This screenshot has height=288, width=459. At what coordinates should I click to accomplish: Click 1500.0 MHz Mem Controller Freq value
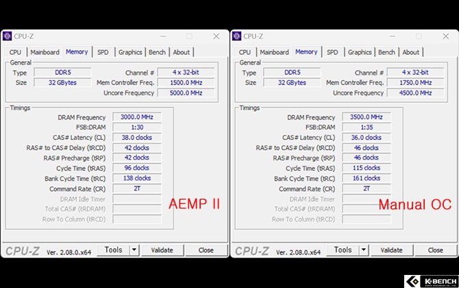click(x=186, y=82)
